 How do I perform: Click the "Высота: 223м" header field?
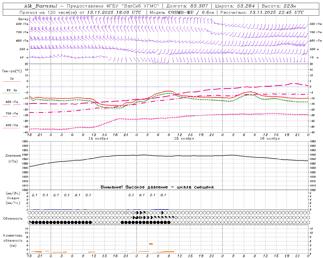(279, 6)
